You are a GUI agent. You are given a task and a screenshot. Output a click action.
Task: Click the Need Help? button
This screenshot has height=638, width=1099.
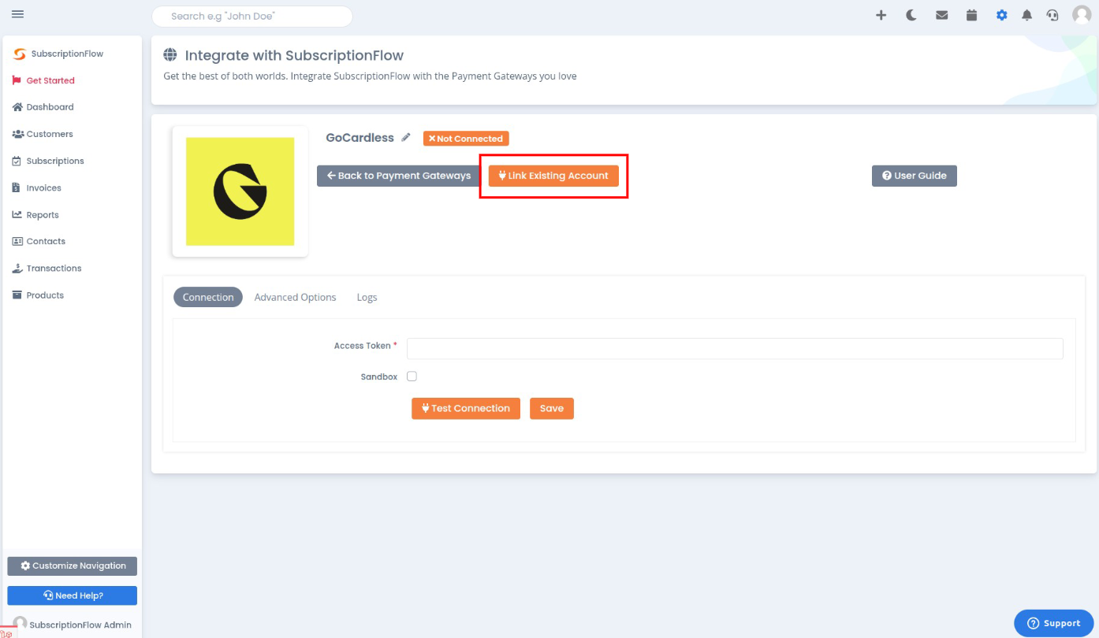tap(73, 595)
